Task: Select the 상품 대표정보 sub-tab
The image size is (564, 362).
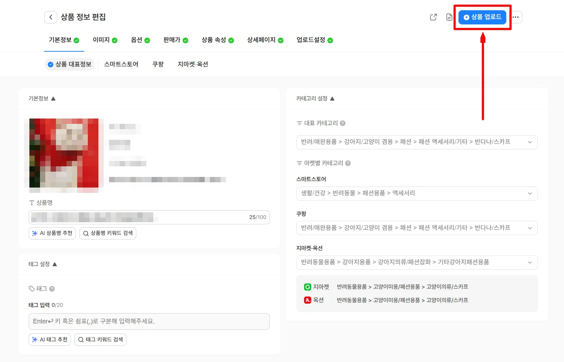Action: 70,64
